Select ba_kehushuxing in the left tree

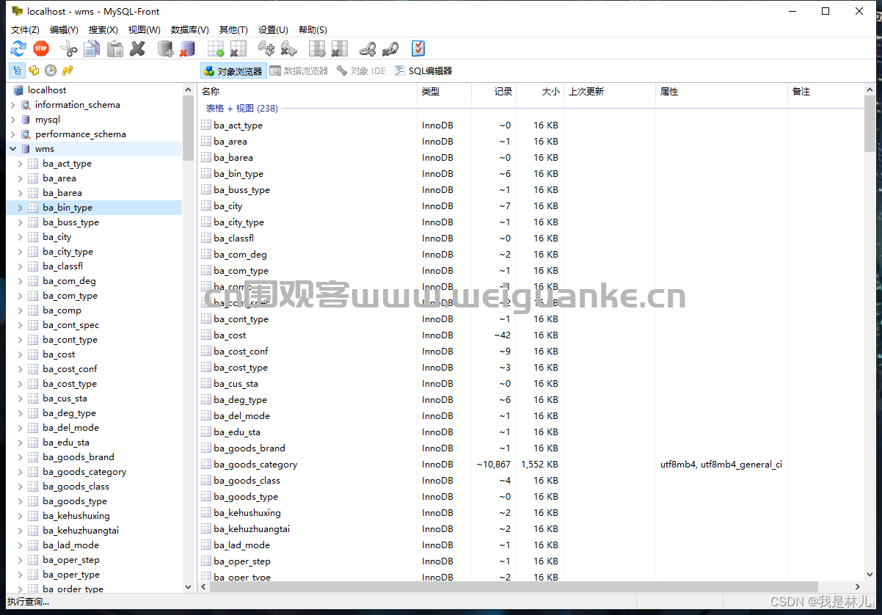(x=76, y=516)
